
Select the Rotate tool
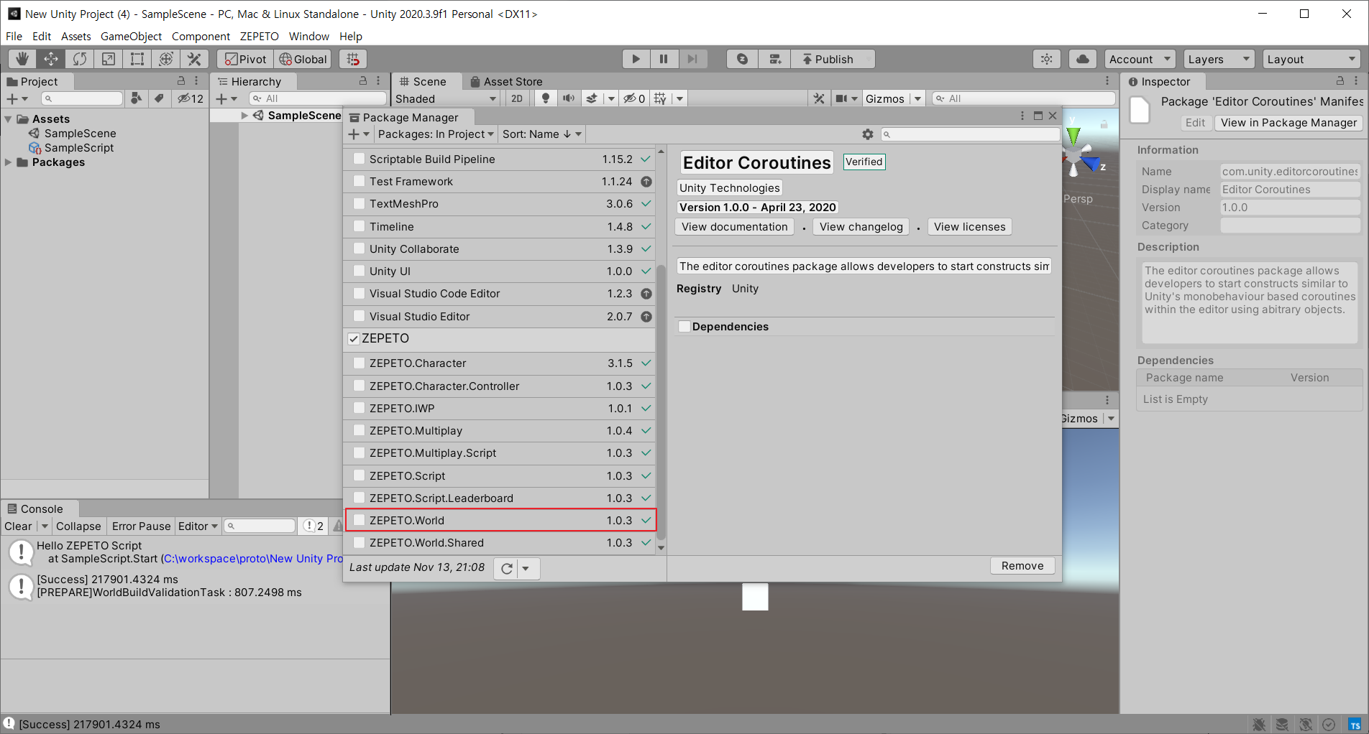[80, 59]
